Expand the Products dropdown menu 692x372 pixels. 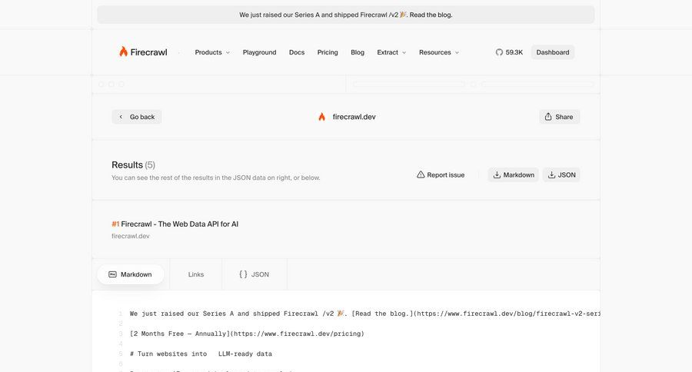point(212,52)
